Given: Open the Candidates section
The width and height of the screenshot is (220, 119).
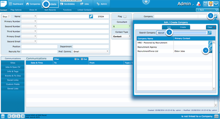Looking at the screenshot, I should tap(67, 4).
